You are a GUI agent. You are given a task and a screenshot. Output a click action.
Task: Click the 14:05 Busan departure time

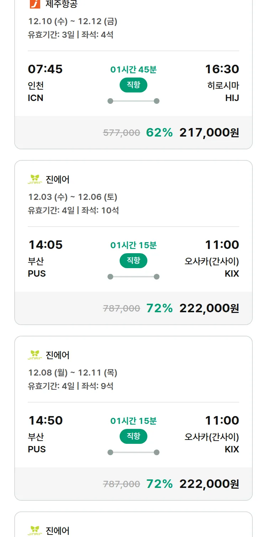[45, 245]
